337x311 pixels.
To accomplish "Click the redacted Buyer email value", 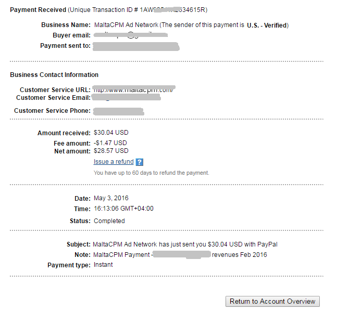I will tap(131, 35).
